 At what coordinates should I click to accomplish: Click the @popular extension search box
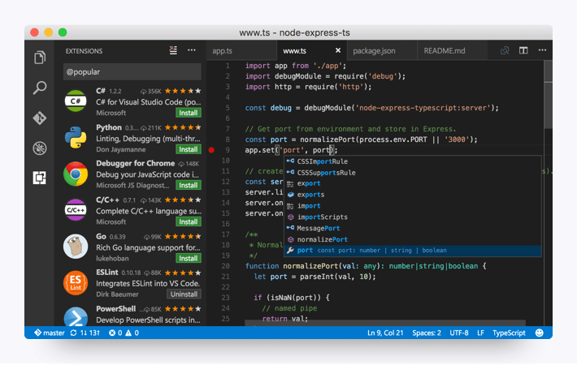pos(132,71)
